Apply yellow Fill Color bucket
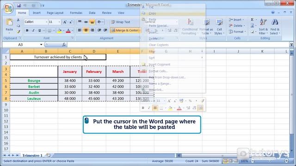 coord(60,30)
